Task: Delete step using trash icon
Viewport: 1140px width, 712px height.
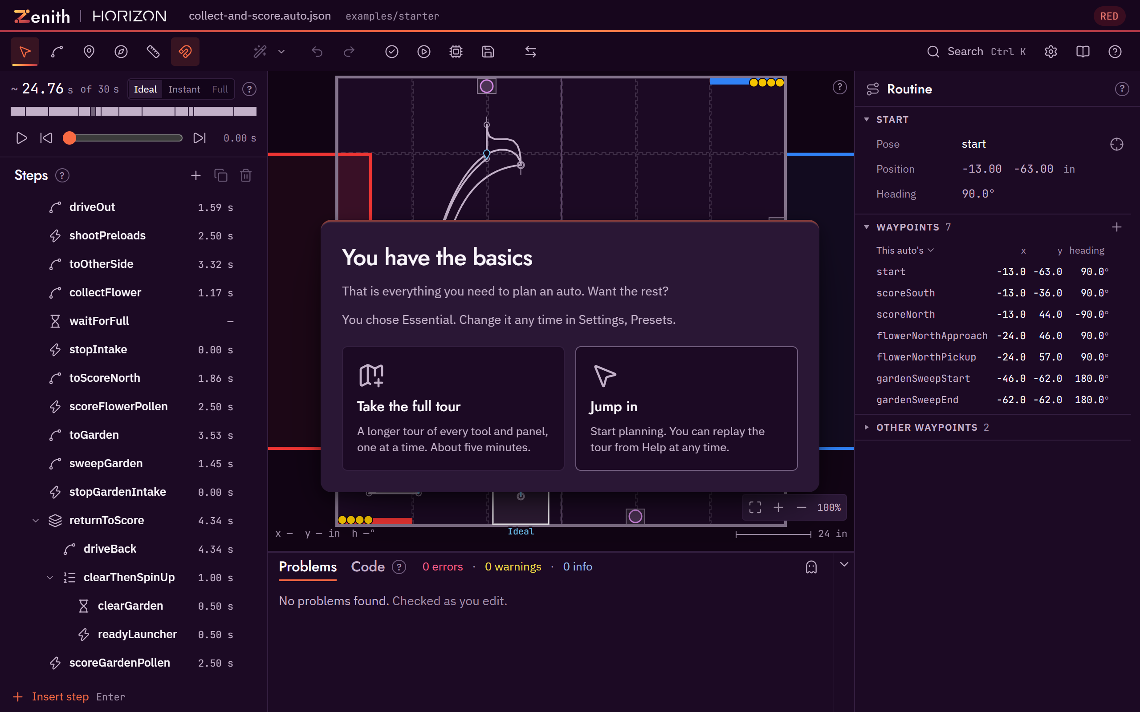Action: pyautogui.click(x=246, y=176)
